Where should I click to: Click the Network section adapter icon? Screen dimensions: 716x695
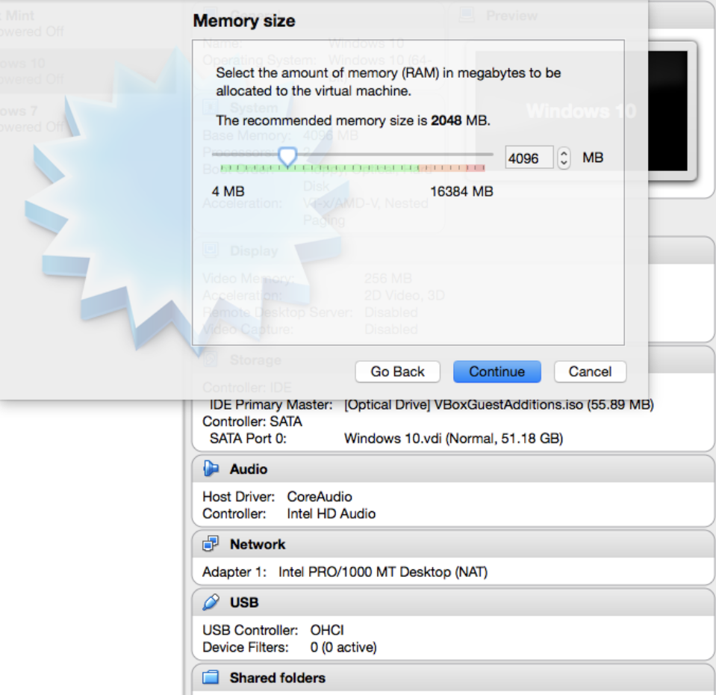point(211,544)
